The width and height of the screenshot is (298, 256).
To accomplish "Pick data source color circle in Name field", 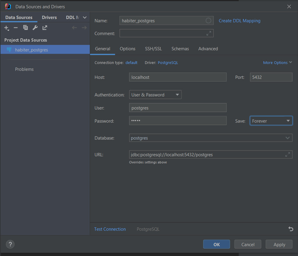I will 208,20.
